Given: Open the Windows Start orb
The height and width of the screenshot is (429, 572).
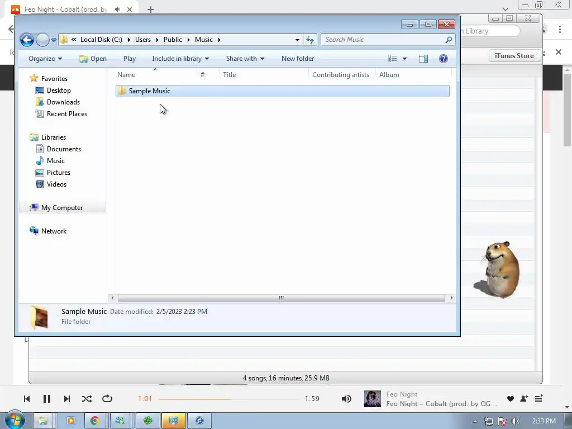Looking at the screenshot, I should click(x=15, y=420).
